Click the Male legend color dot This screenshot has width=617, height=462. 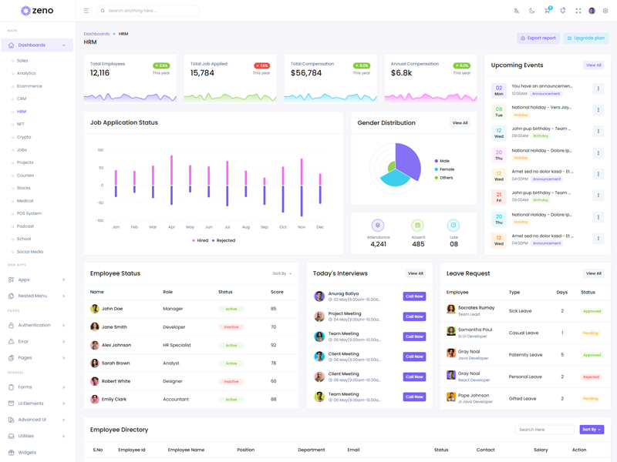click(437, 161)
